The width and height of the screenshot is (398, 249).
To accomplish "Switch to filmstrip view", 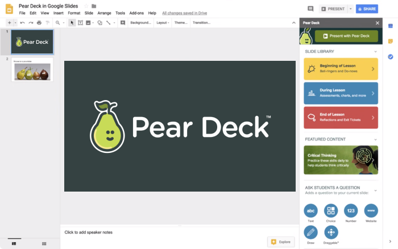I will click(x=14, y=243).
